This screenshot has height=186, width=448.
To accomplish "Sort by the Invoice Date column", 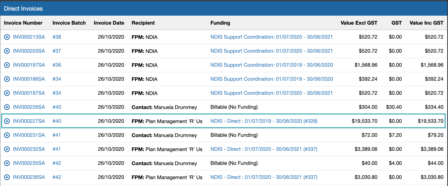I will coord(109,23).
